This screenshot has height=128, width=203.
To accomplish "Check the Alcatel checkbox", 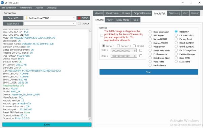I will tap(134, 46).
